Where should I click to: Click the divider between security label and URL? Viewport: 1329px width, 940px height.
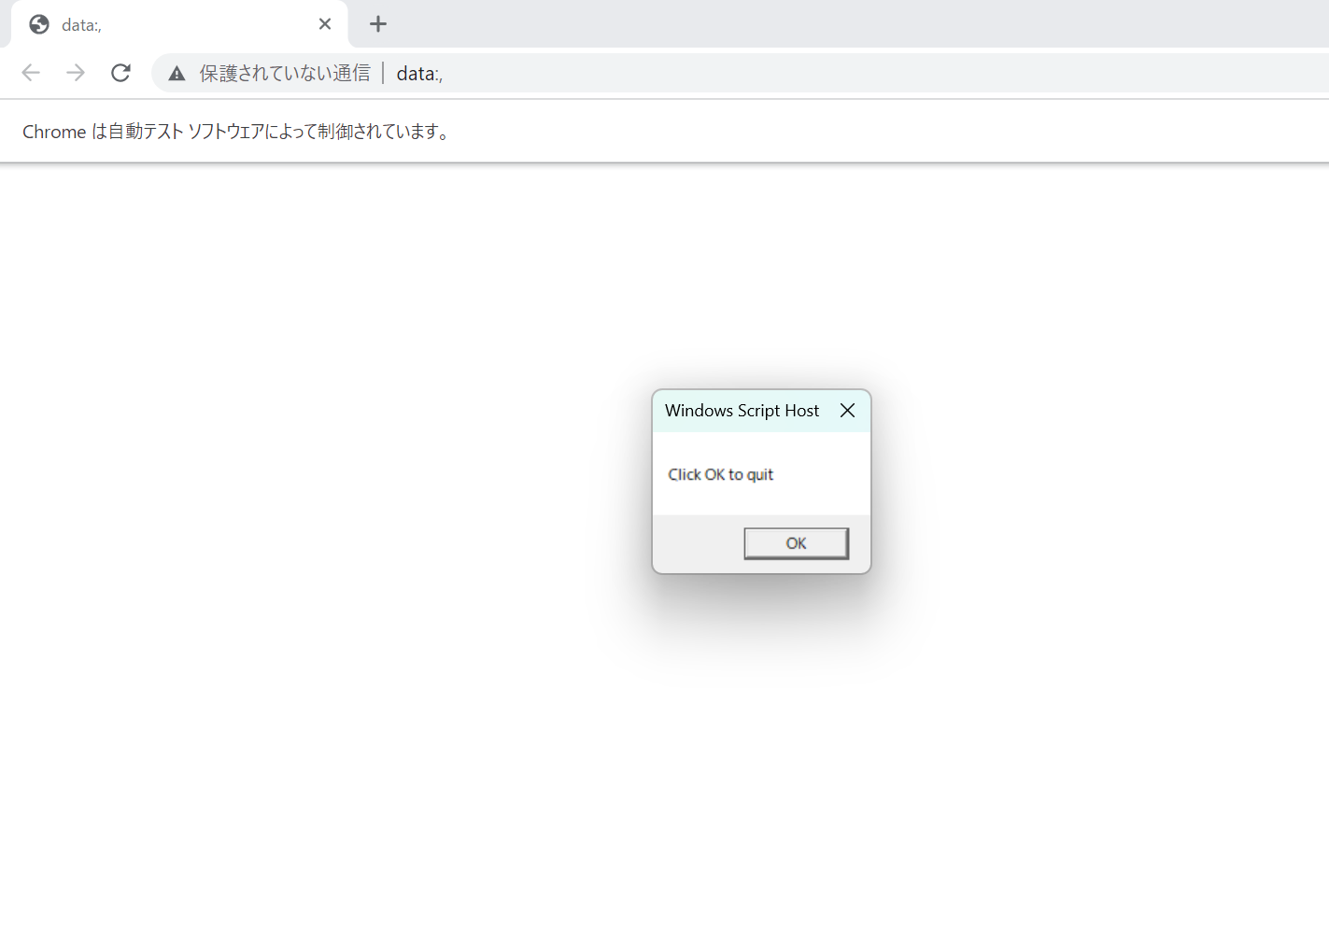tap(382, 72)
